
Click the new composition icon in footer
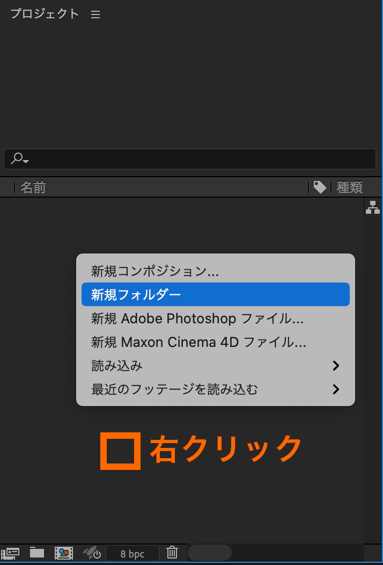64,553
